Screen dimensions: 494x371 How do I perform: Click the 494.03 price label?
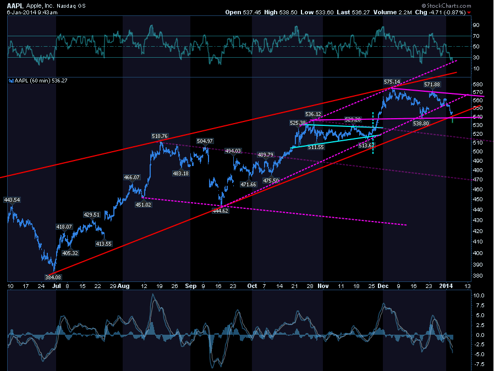(233, 151)
